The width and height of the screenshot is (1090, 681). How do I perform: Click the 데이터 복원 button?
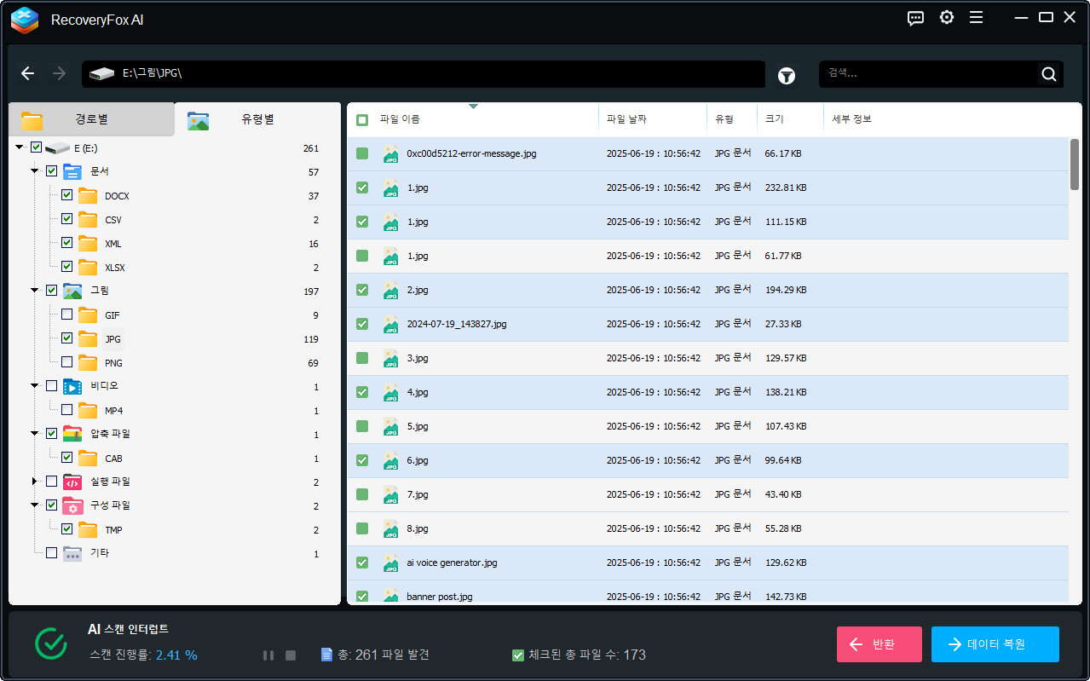tap(995, 644)
